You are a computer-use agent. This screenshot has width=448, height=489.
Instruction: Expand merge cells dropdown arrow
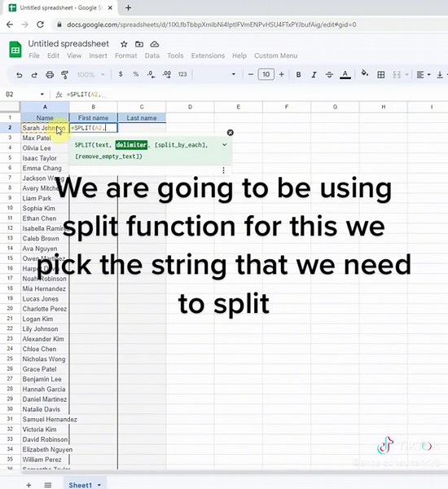(x=406, y=74)
